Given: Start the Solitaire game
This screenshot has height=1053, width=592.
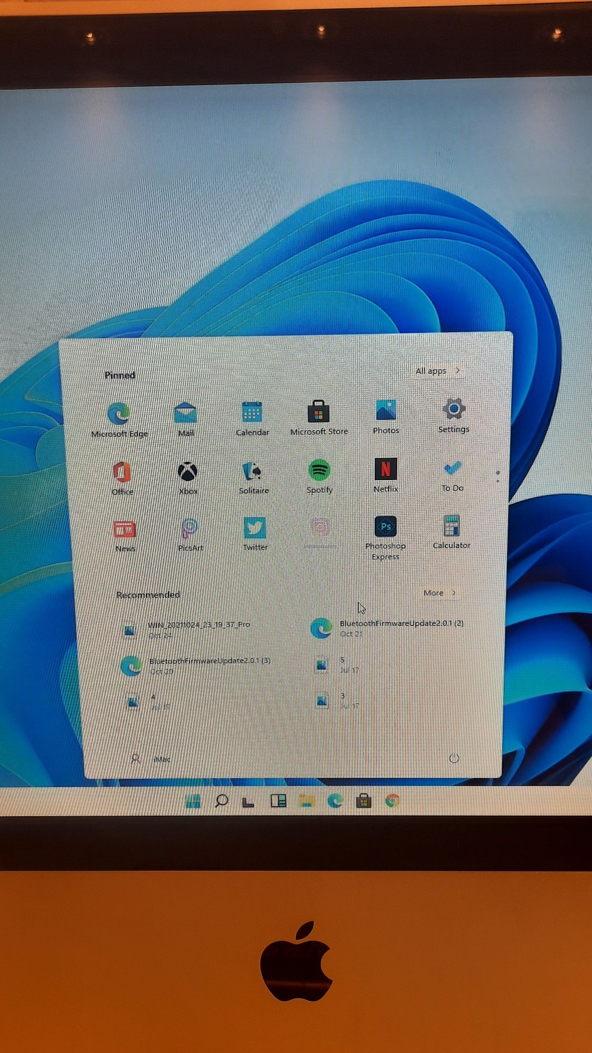Looking at the screenshot, I should tap(254, 477).
